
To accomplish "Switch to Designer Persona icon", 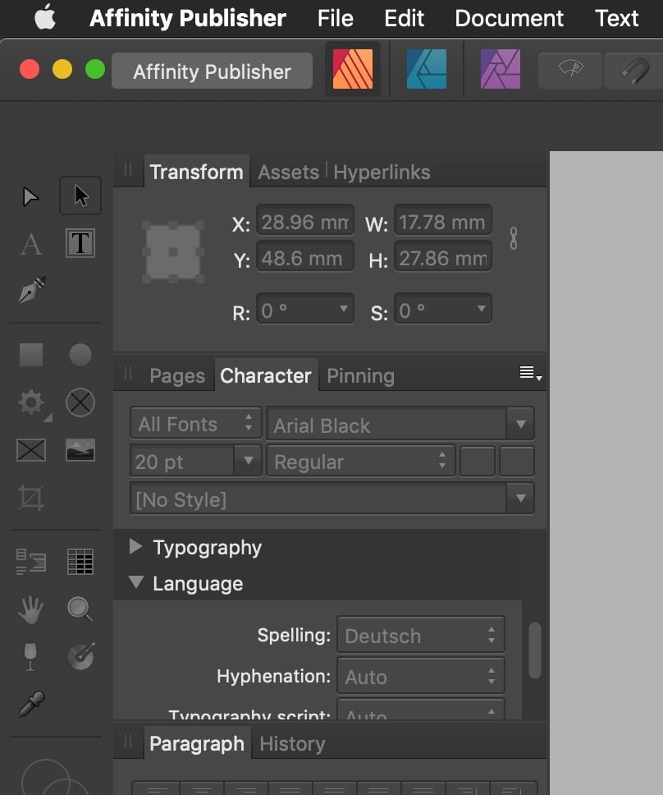I will (427, 70).
